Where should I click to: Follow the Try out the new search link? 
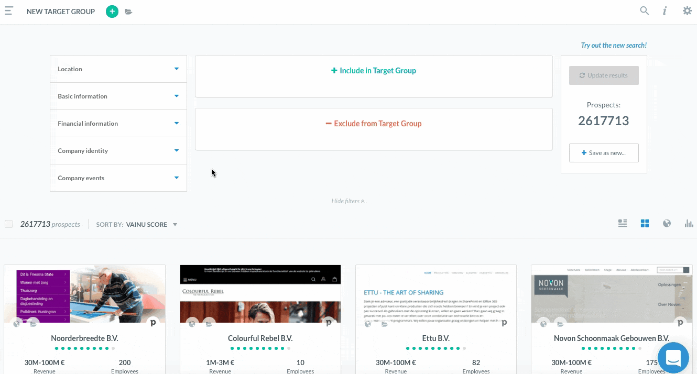(x=614, y=46)
